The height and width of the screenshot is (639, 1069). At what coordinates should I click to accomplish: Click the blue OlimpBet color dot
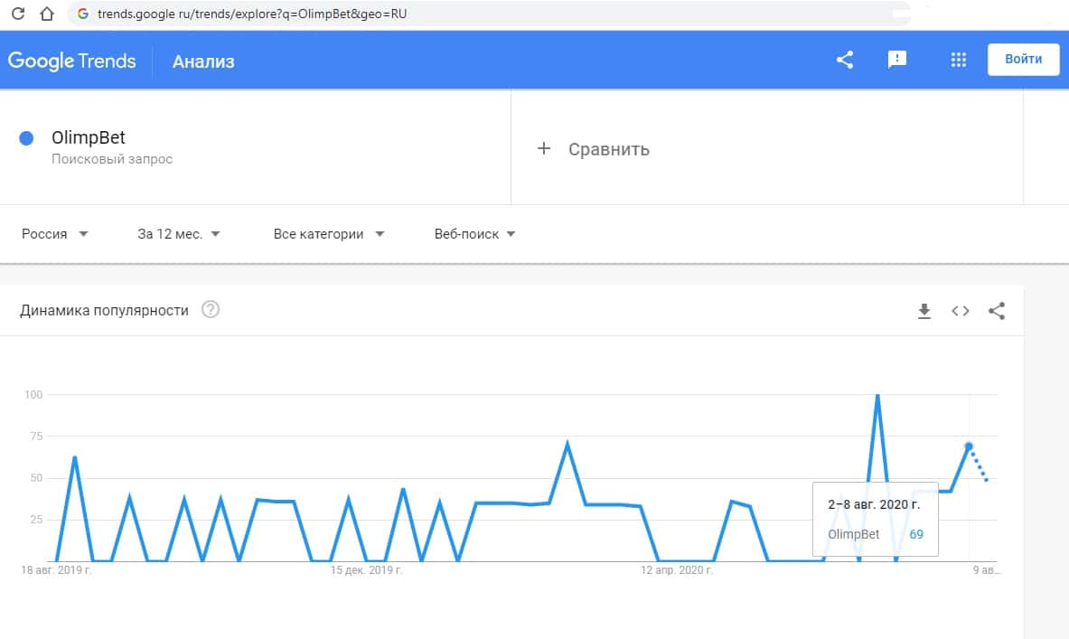pos(26,138)
